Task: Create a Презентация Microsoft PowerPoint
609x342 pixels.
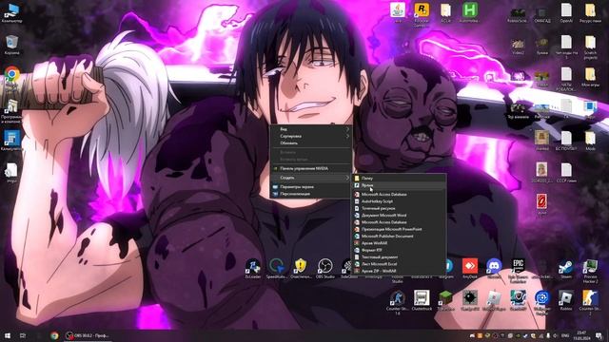Action: pyautogui.click(x=399, y=229)
